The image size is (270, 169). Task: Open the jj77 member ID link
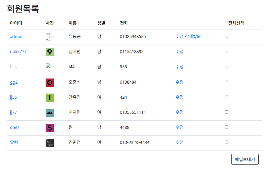click(x=13, y=112)
